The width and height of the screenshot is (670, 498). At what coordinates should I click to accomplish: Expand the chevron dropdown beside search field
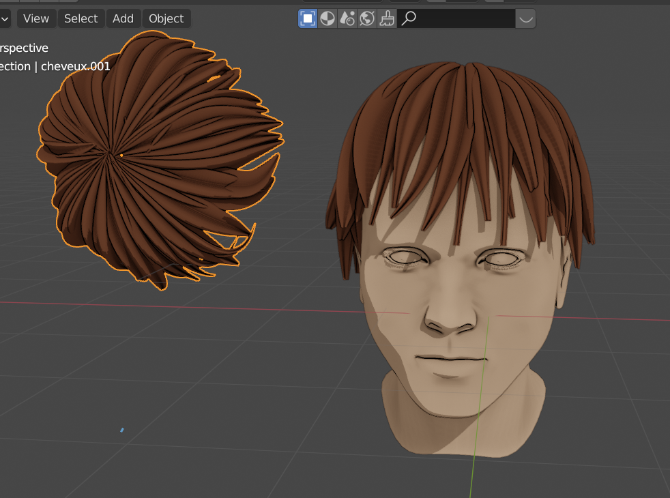525,18
